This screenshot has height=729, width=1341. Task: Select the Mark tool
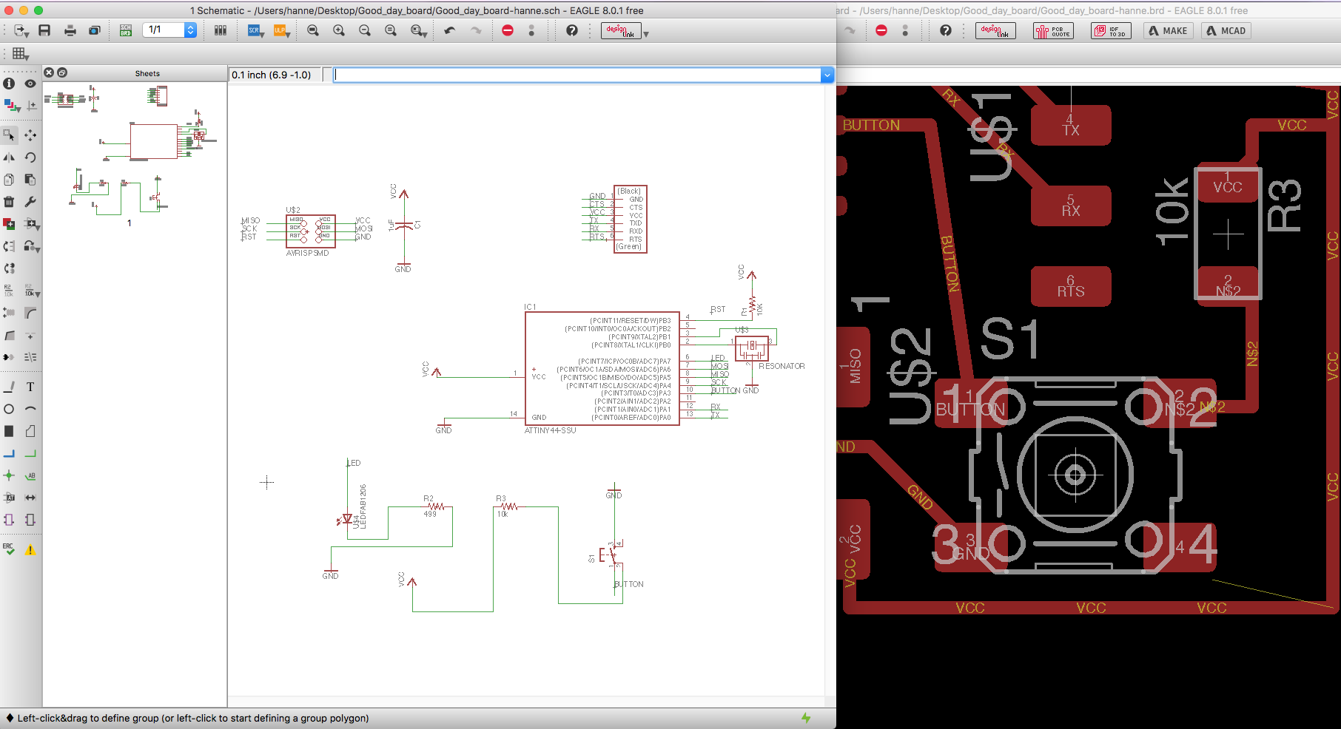click(31, 106)
